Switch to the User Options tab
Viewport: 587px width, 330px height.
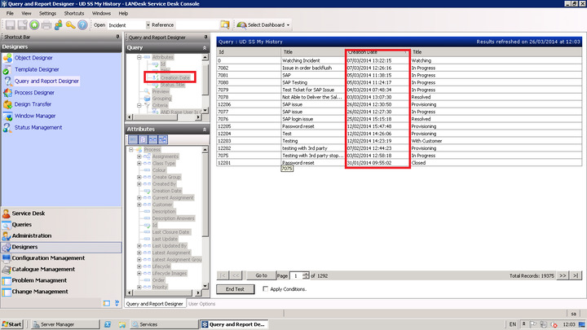coord(202,304)
